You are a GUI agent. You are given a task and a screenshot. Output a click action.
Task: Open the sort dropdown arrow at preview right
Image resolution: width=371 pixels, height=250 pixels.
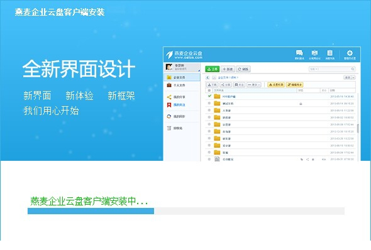(x=353, y=77)
